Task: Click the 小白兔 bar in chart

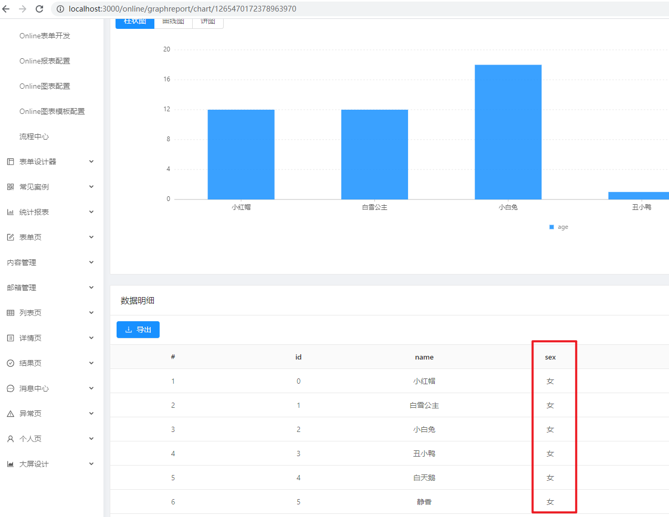Action: 508,132
